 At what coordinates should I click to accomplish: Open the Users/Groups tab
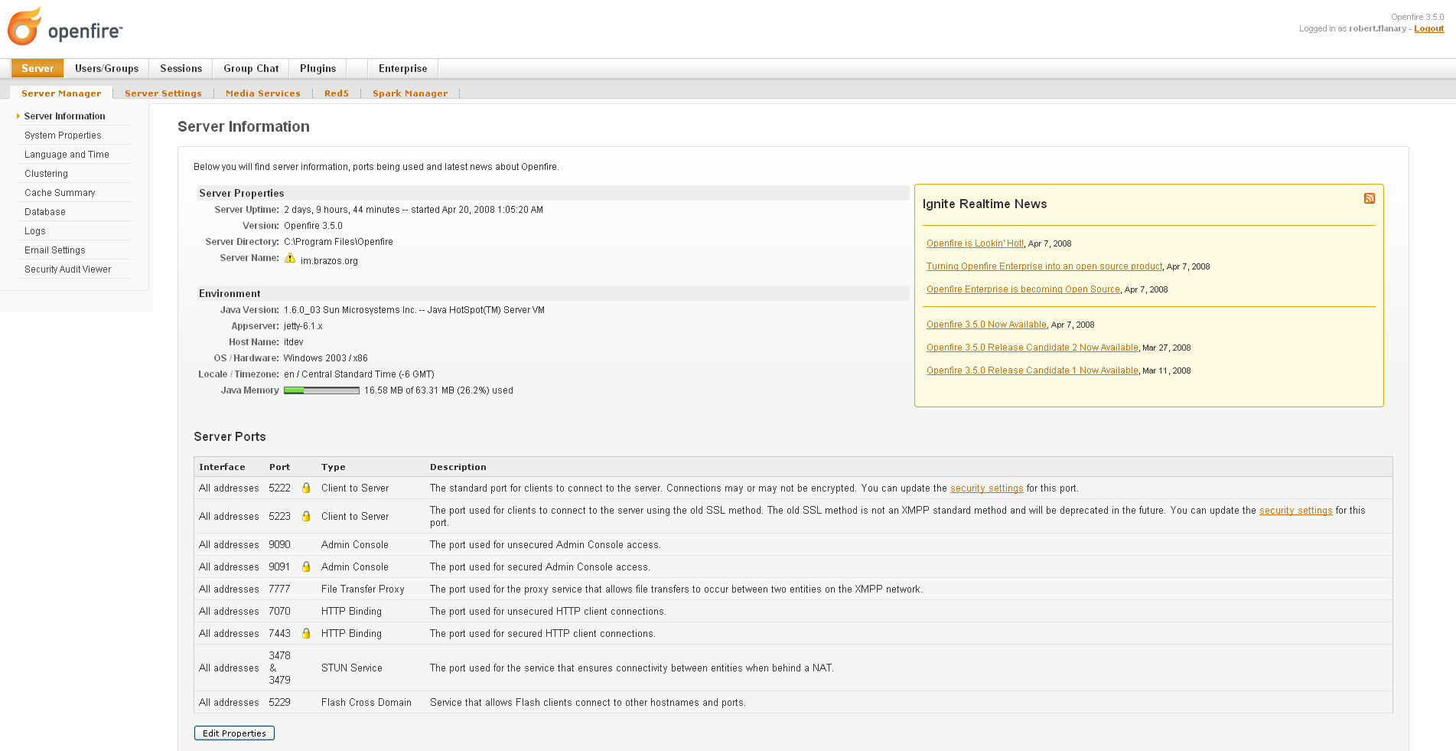(x=106, y=68)
